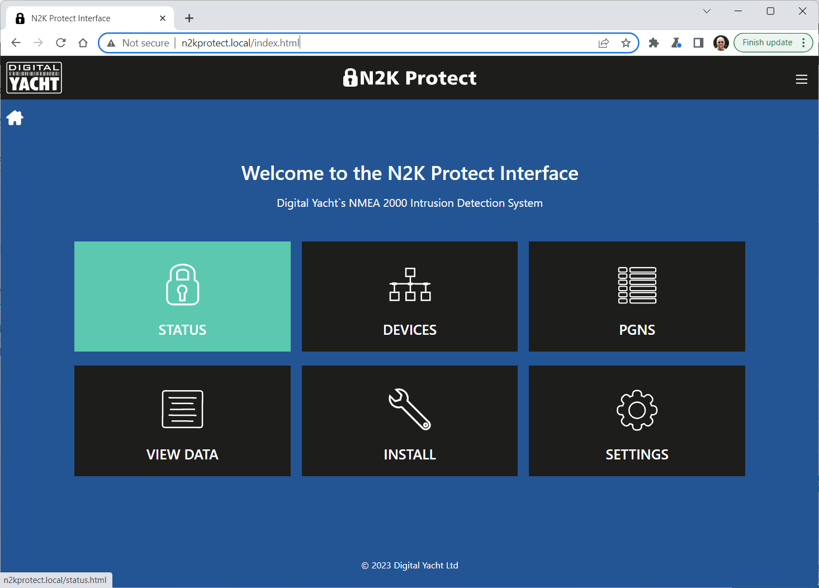The width and height of the screenshot is (819, 588).
Task: Share this page icon in address bar
Action: 604,43
